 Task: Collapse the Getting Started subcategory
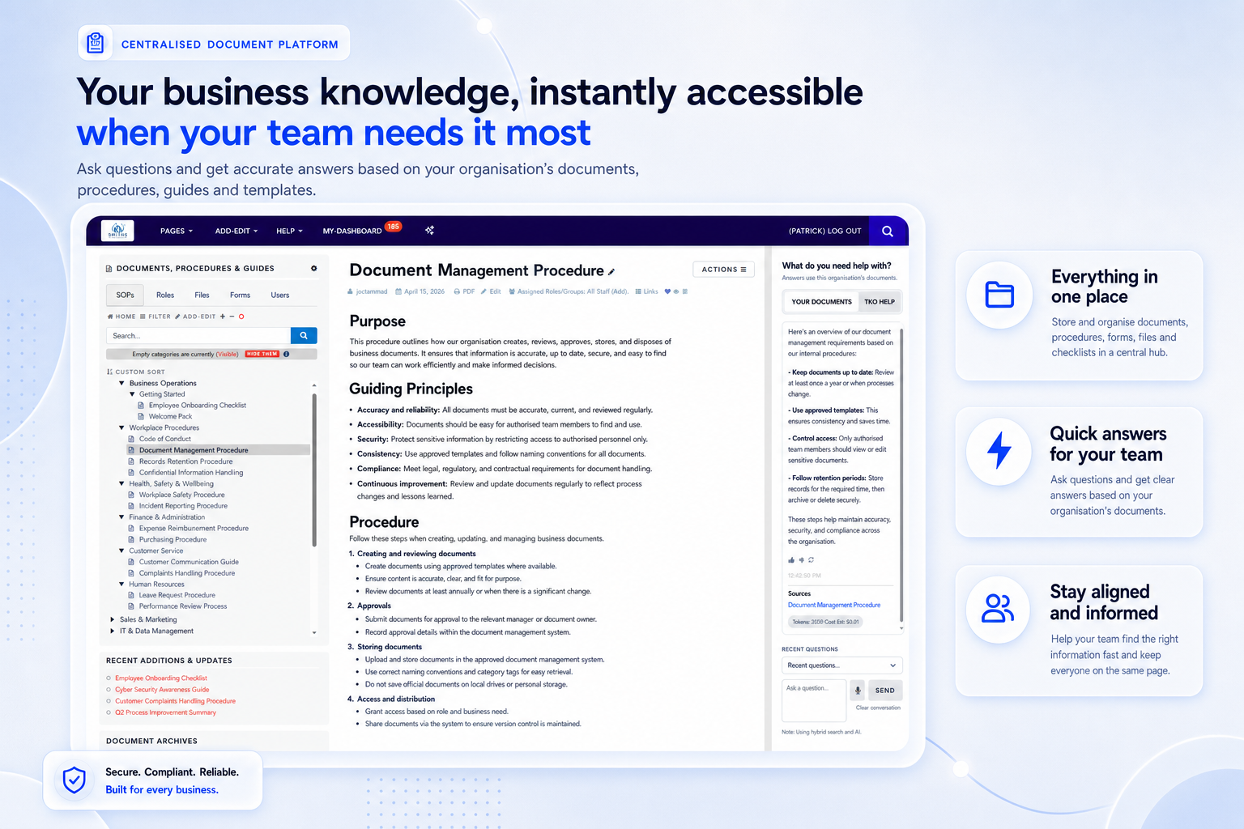(132, 394)
